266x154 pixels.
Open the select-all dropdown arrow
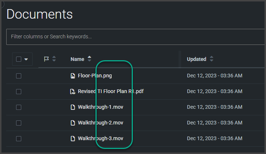(x=26, y=59)
